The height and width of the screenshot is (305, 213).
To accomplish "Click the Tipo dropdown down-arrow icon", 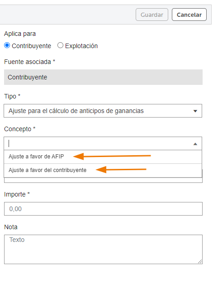I will pos(195,111).
